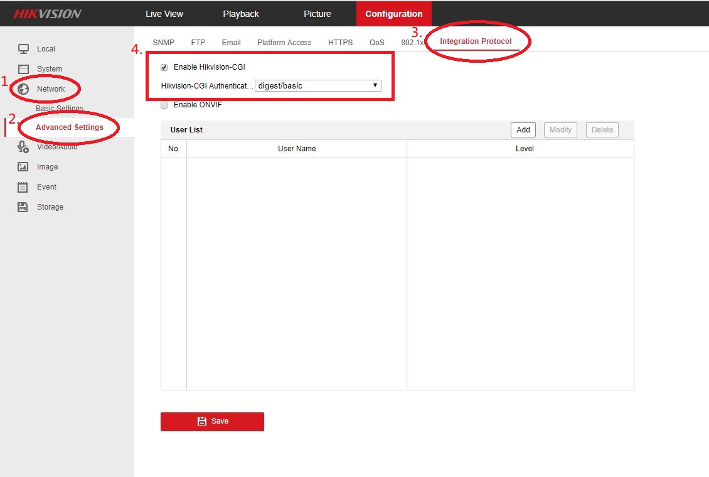Click the Network globe icon
709x477 pixels.
click(23, 89)
